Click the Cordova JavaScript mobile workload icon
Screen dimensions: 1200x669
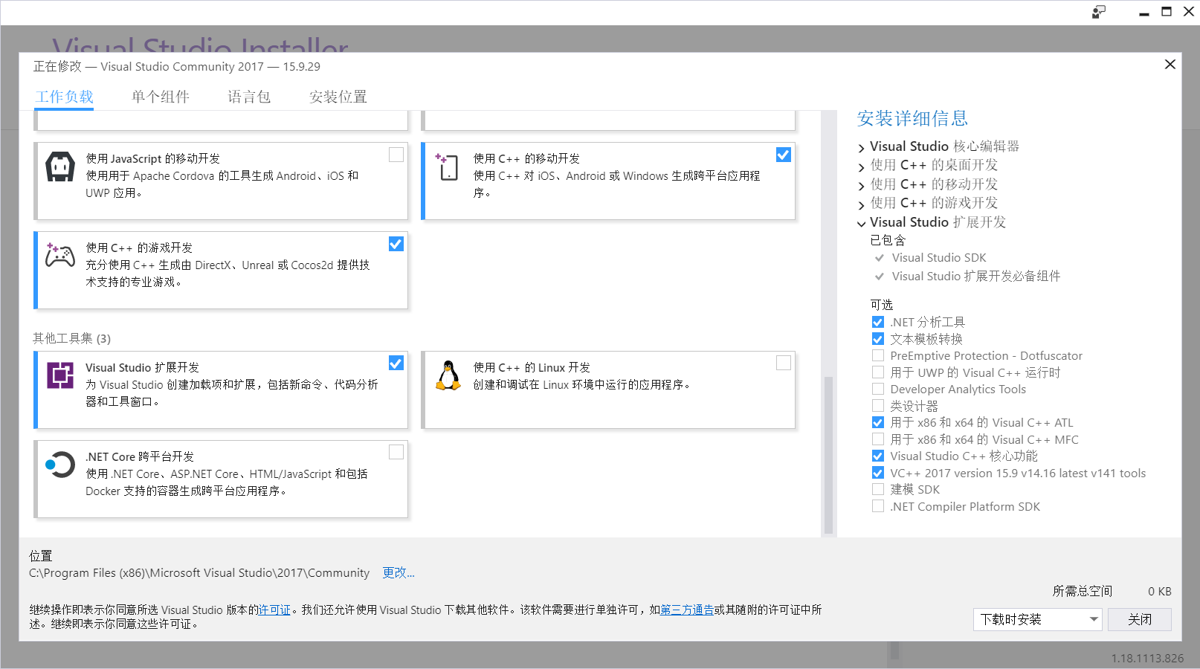(x=60, y=167)
